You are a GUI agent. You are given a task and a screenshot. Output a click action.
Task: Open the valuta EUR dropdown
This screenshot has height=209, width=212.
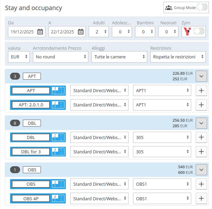(x=19, y=57)
